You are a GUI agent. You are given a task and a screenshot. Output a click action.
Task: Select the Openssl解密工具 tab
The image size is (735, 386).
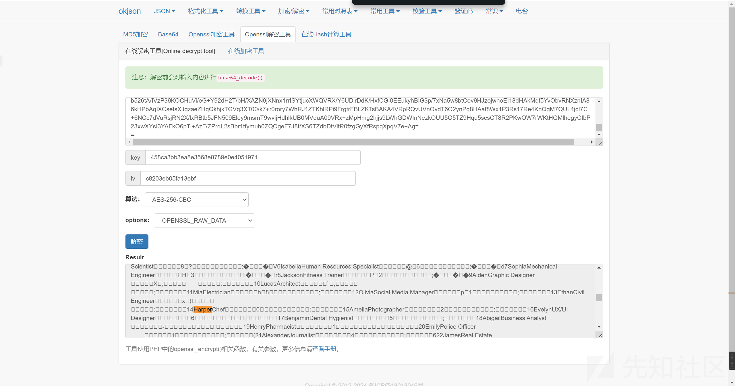click(268, 34)
